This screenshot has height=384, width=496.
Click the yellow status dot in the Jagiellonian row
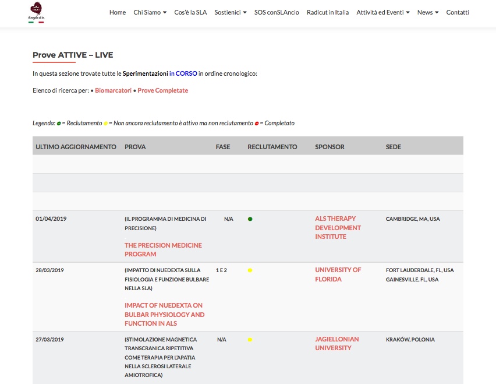coord(250,340)
